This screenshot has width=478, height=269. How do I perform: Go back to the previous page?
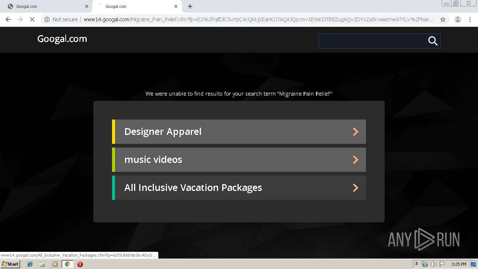[x=8, y=19]
